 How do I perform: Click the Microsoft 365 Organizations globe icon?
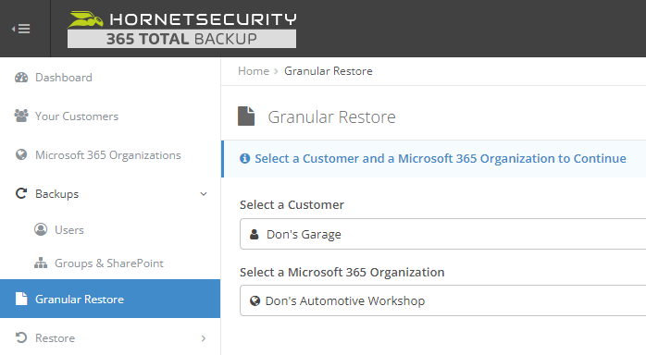click(21, 154)
